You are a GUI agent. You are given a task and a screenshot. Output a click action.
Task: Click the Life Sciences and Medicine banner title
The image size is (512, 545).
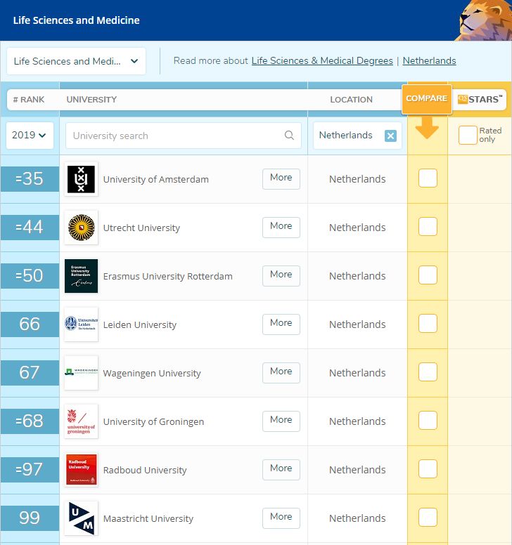coord(76,20)
